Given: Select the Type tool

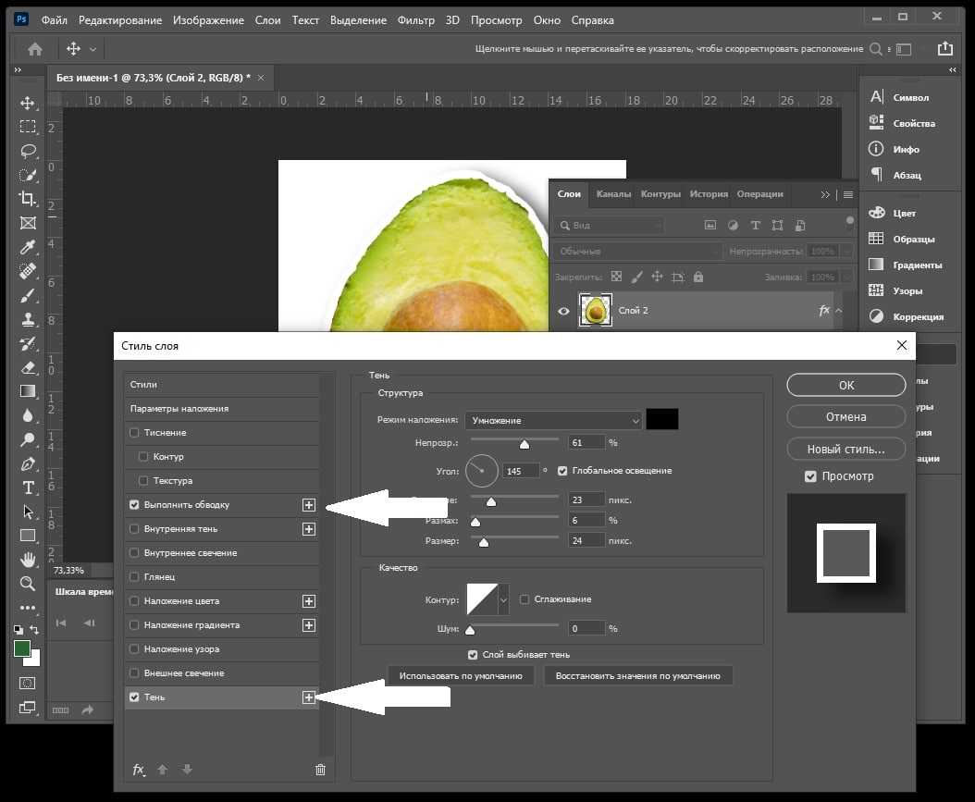Looking at the screenshot, I should click(28, 487).
